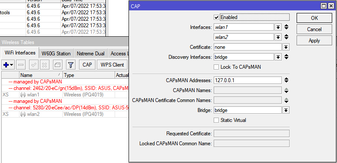Click the Certificate field showing none
The image size is (337, 163).
pos(248,47)
